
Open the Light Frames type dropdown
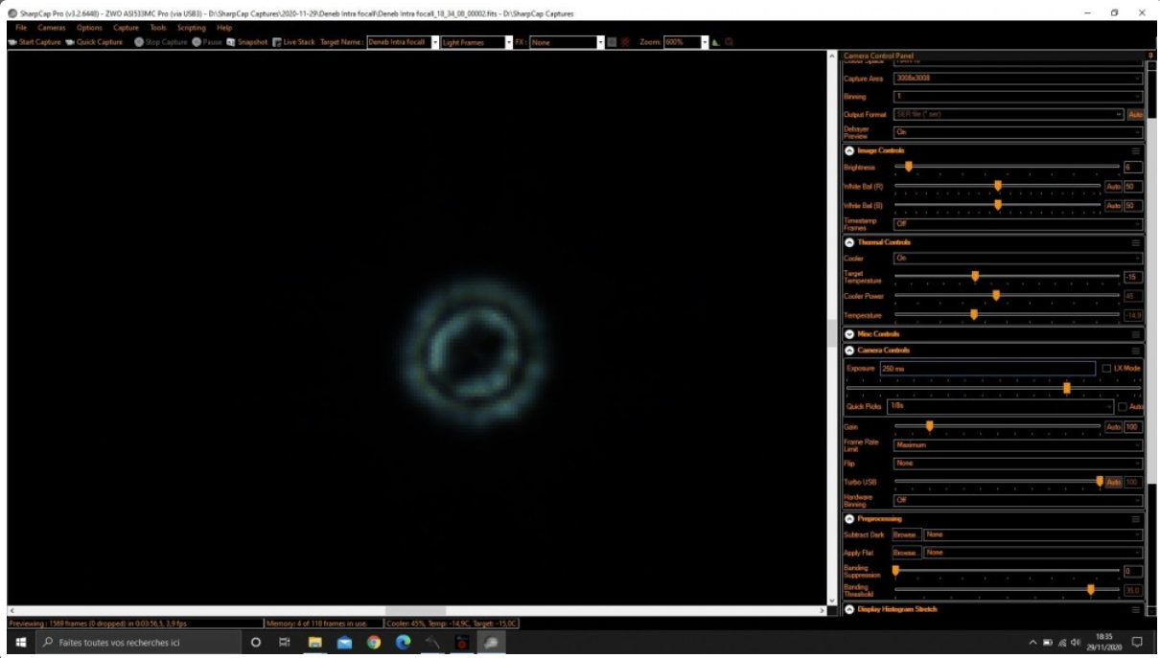[476, 42]
